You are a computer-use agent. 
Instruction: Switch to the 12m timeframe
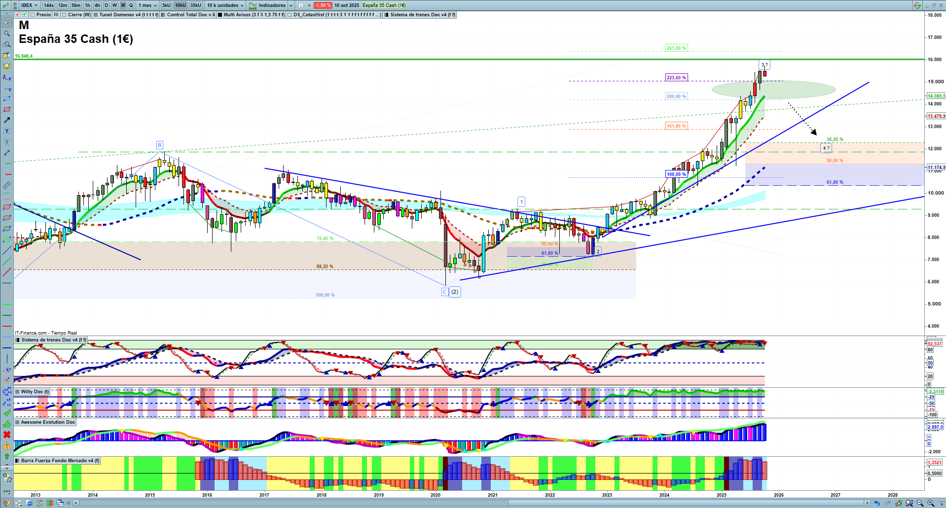tap(63, 5)
